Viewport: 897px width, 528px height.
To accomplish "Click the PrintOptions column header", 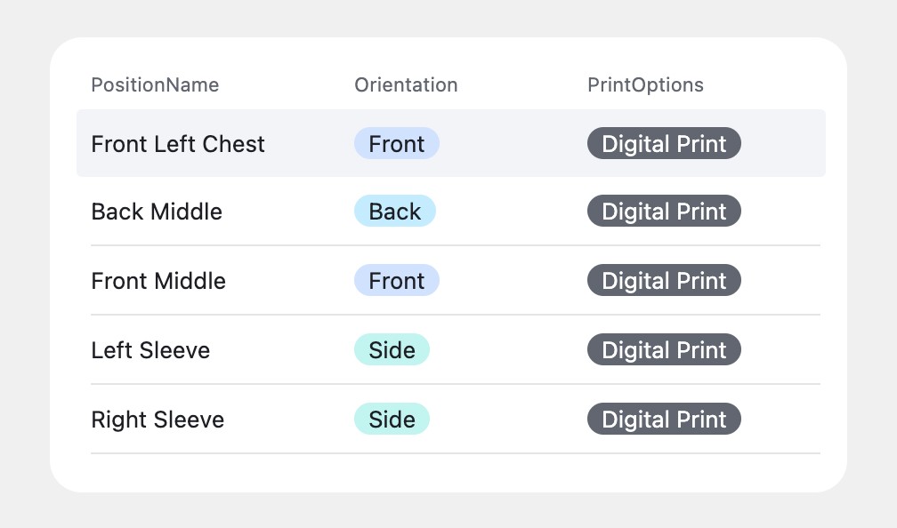I will tap(645, 84).
